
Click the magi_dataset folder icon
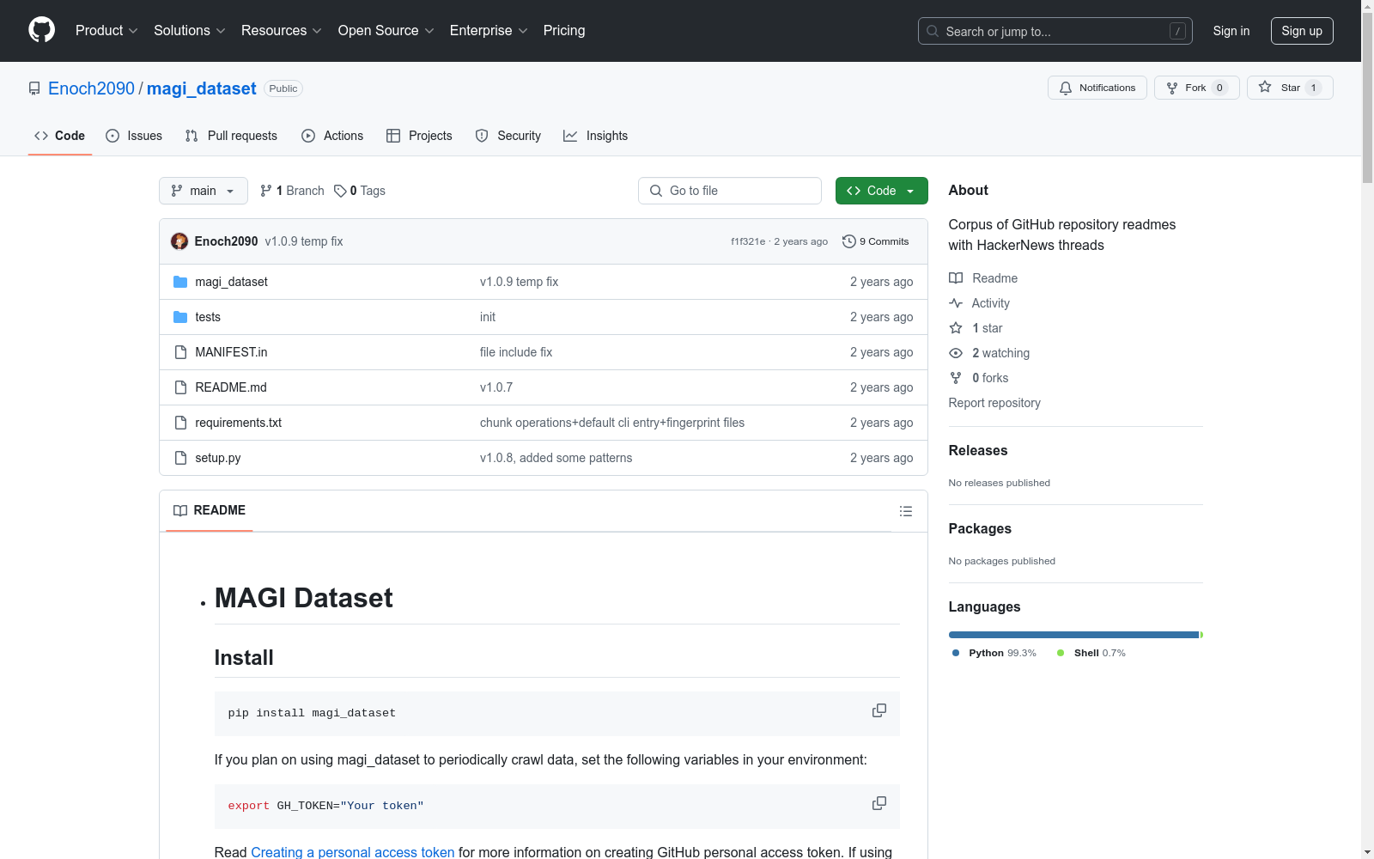180,282
